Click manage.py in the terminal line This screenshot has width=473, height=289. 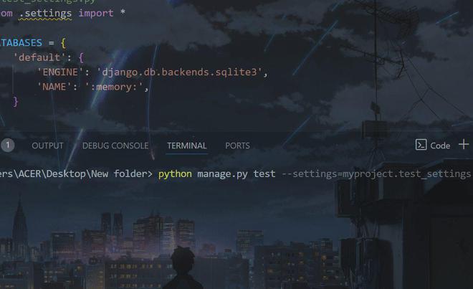222,174
